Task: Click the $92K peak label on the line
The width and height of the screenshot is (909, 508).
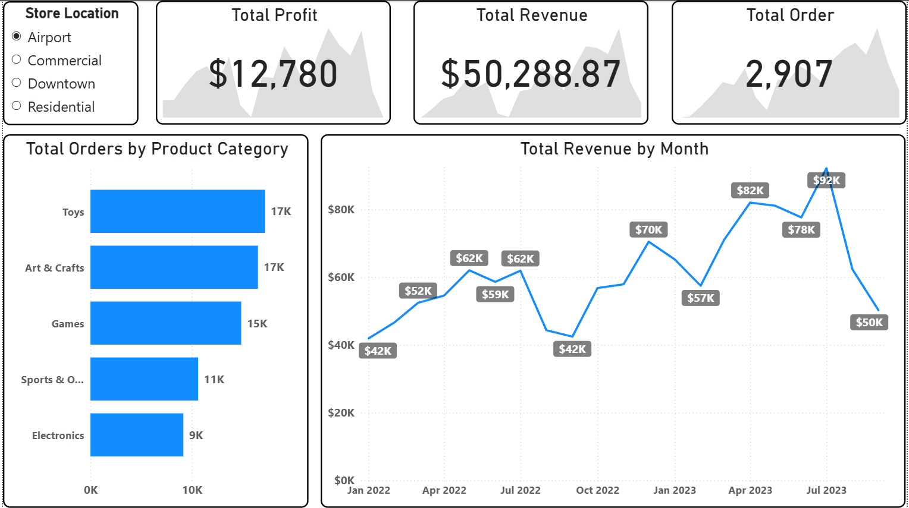Action: click(x=826, y=180)
